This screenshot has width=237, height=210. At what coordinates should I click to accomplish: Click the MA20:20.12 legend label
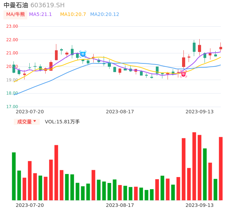pyautogui.click(x=105, y=15)
